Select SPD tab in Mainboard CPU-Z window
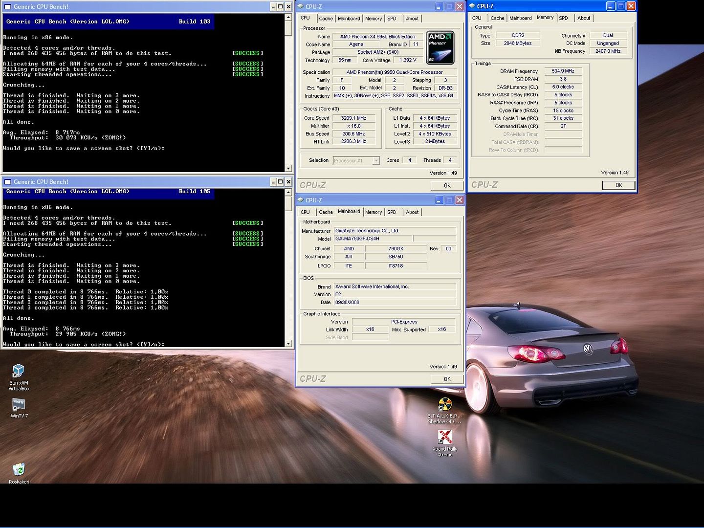The image size is (704, 528). pyautogui.click(x=392, y=212)
